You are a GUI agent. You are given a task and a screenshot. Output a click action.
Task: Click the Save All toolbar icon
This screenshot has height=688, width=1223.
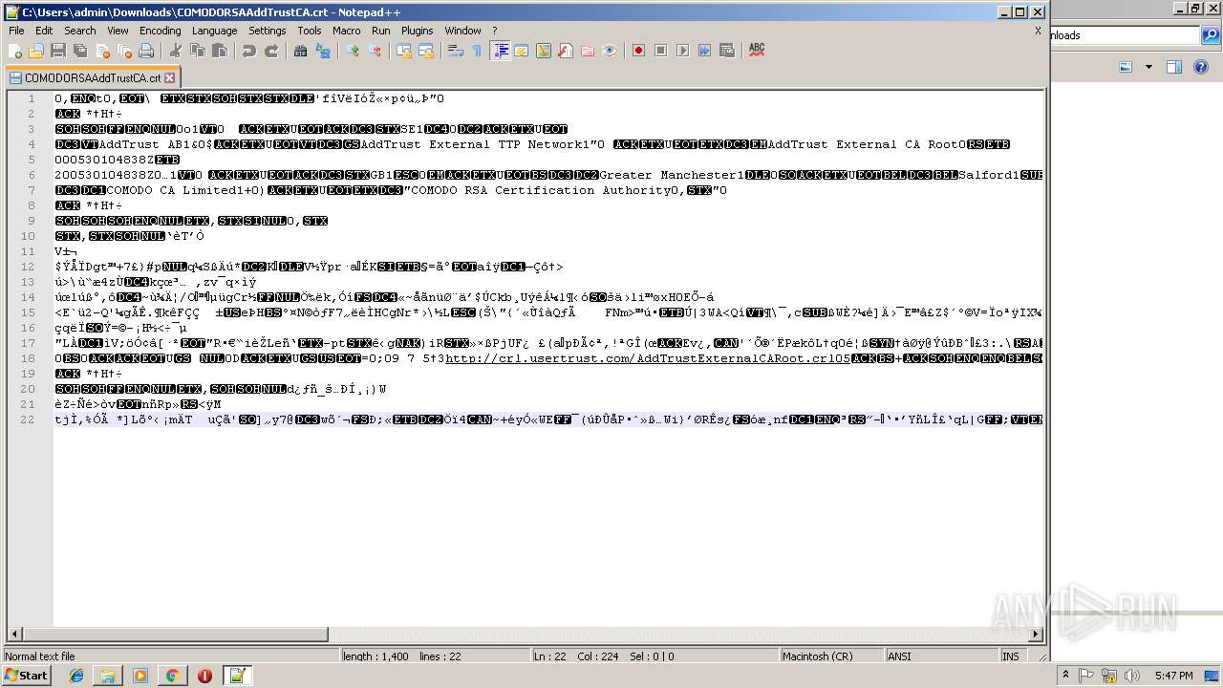pos(80,51)
